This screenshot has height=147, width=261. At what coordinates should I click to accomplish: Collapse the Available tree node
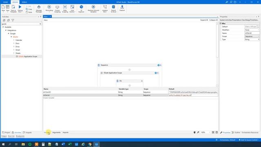point(3,27)
